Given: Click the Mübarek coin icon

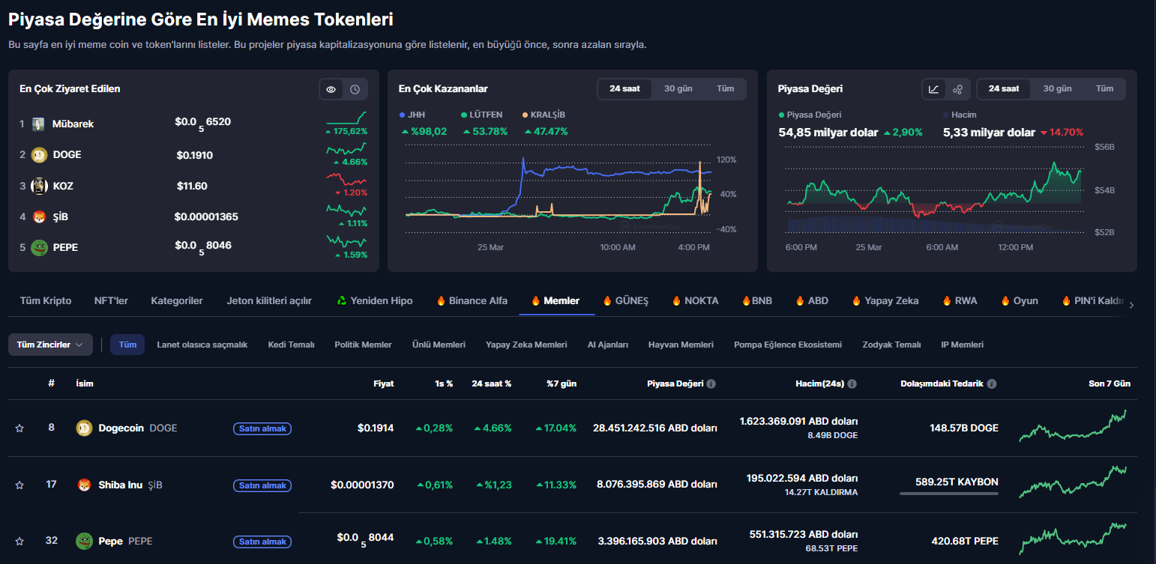Looking at the screenshot, I should [x=38, y=124].
